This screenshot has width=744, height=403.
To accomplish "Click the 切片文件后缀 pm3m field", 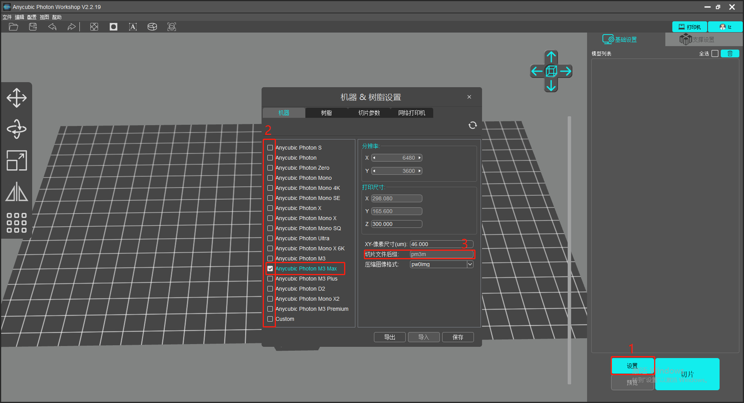I will (x=442, y=254).
